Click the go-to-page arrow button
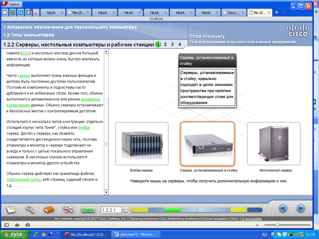 (126, 209)
